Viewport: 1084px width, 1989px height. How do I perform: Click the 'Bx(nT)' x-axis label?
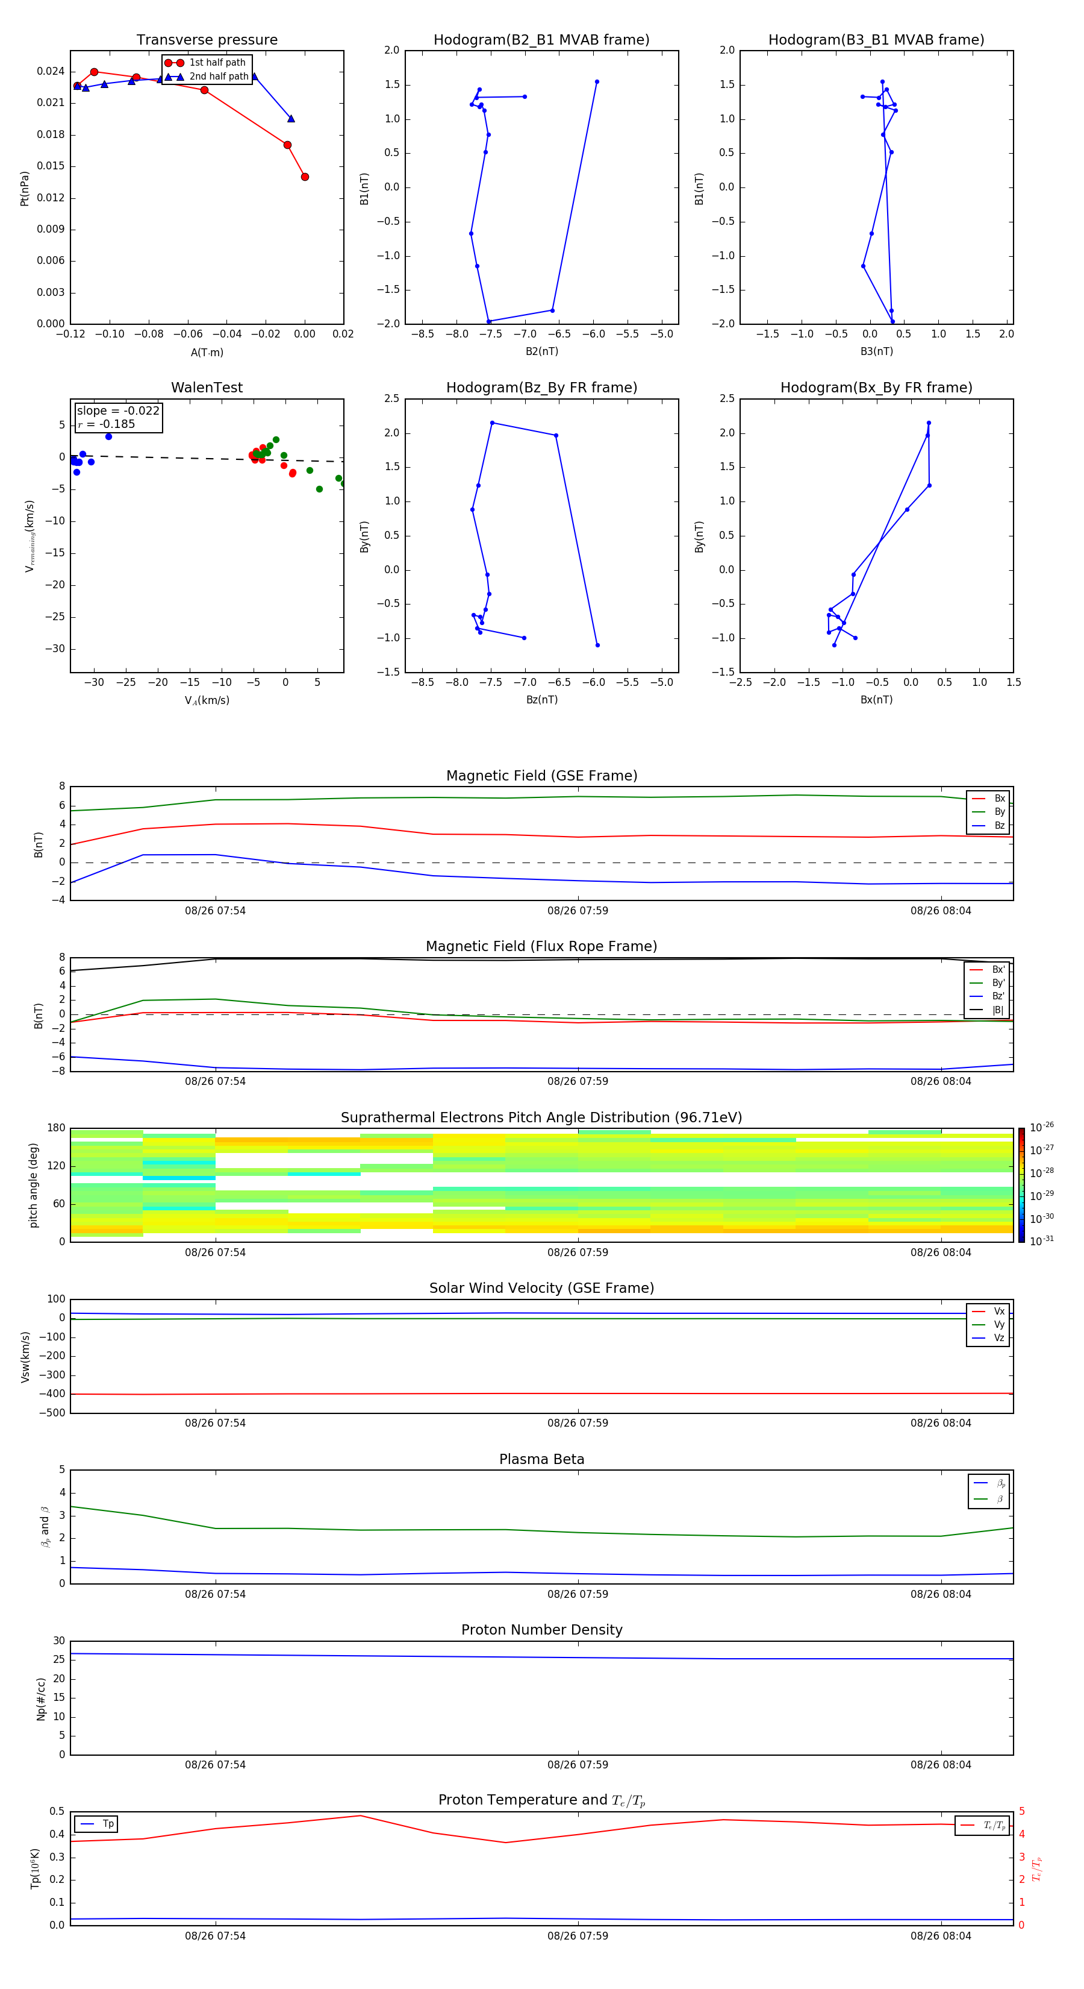876,700
